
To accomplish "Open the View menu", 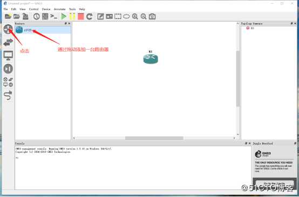I will click(x=22, y=9).
